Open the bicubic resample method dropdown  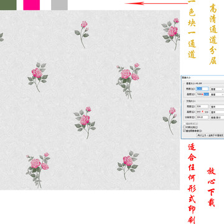click(x=210, y=135)
